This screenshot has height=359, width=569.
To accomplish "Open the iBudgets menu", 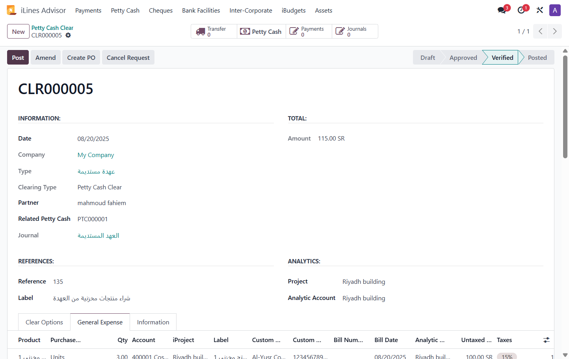I will pos(294,11).
